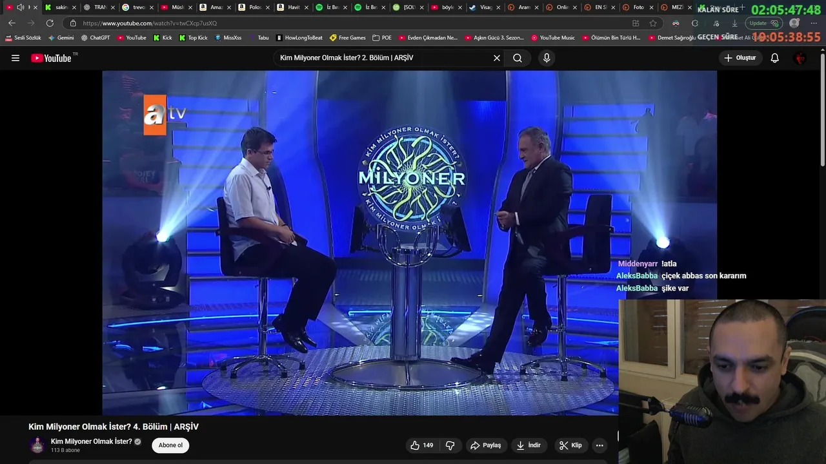
Task: Open more actions three-dot menu
Action: tap(599, 445)
